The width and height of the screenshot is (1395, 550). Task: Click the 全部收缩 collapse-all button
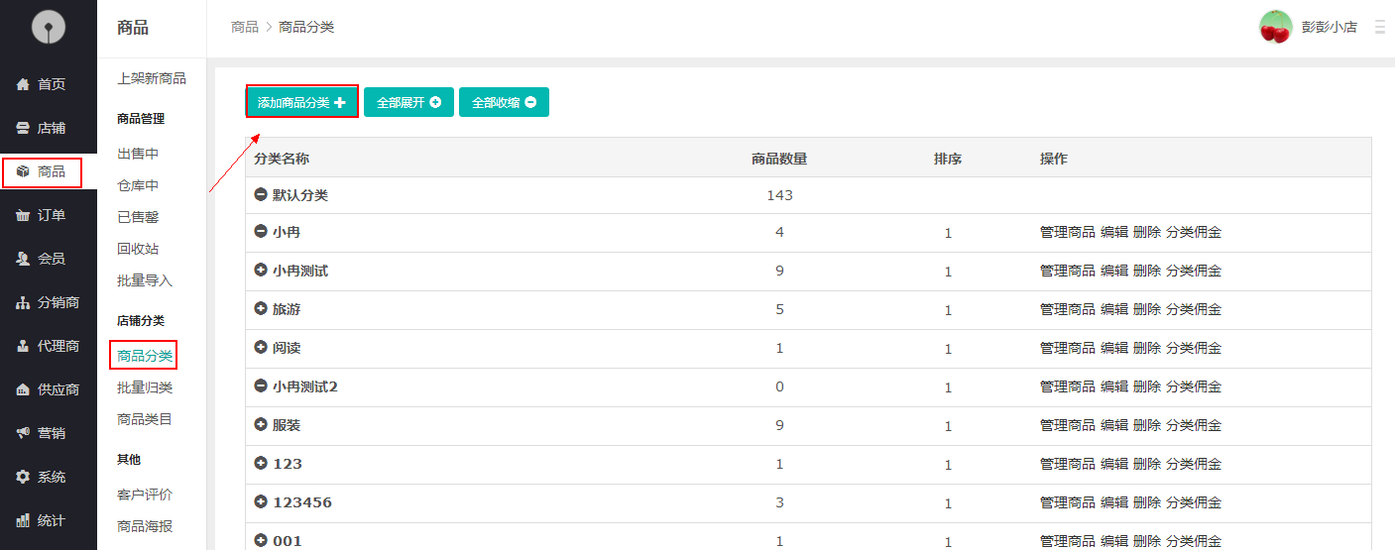(504, 102)
